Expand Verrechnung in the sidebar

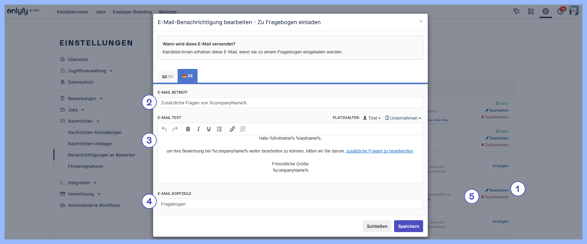tap(81, 194)
